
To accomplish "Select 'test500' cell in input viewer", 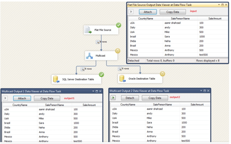I will (213, 55).
